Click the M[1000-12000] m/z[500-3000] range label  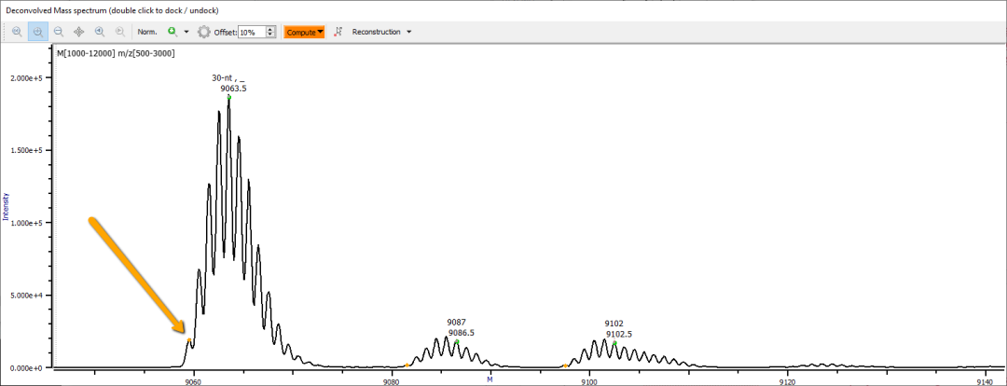[x=117, y=52]
